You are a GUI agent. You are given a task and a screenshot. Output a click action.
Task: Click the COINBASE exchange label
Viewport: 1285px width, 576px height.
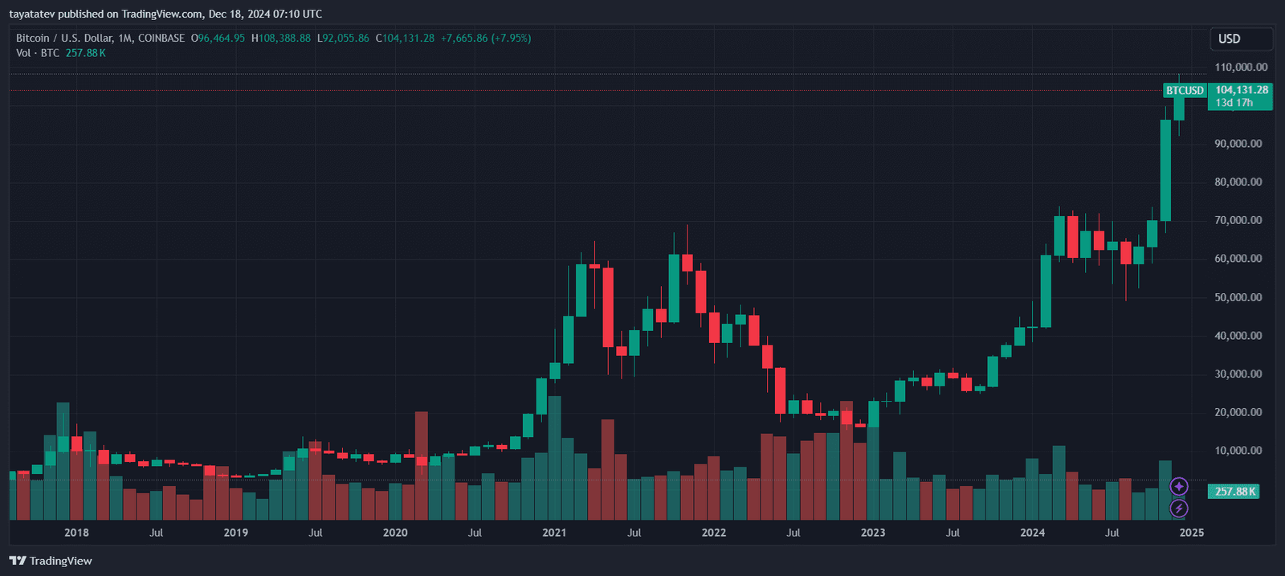click(x=161, y=37)
